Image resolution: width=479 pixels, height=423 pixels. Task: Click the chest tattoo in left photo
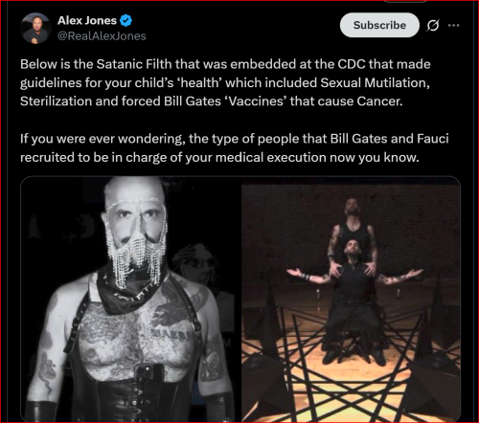136,335
